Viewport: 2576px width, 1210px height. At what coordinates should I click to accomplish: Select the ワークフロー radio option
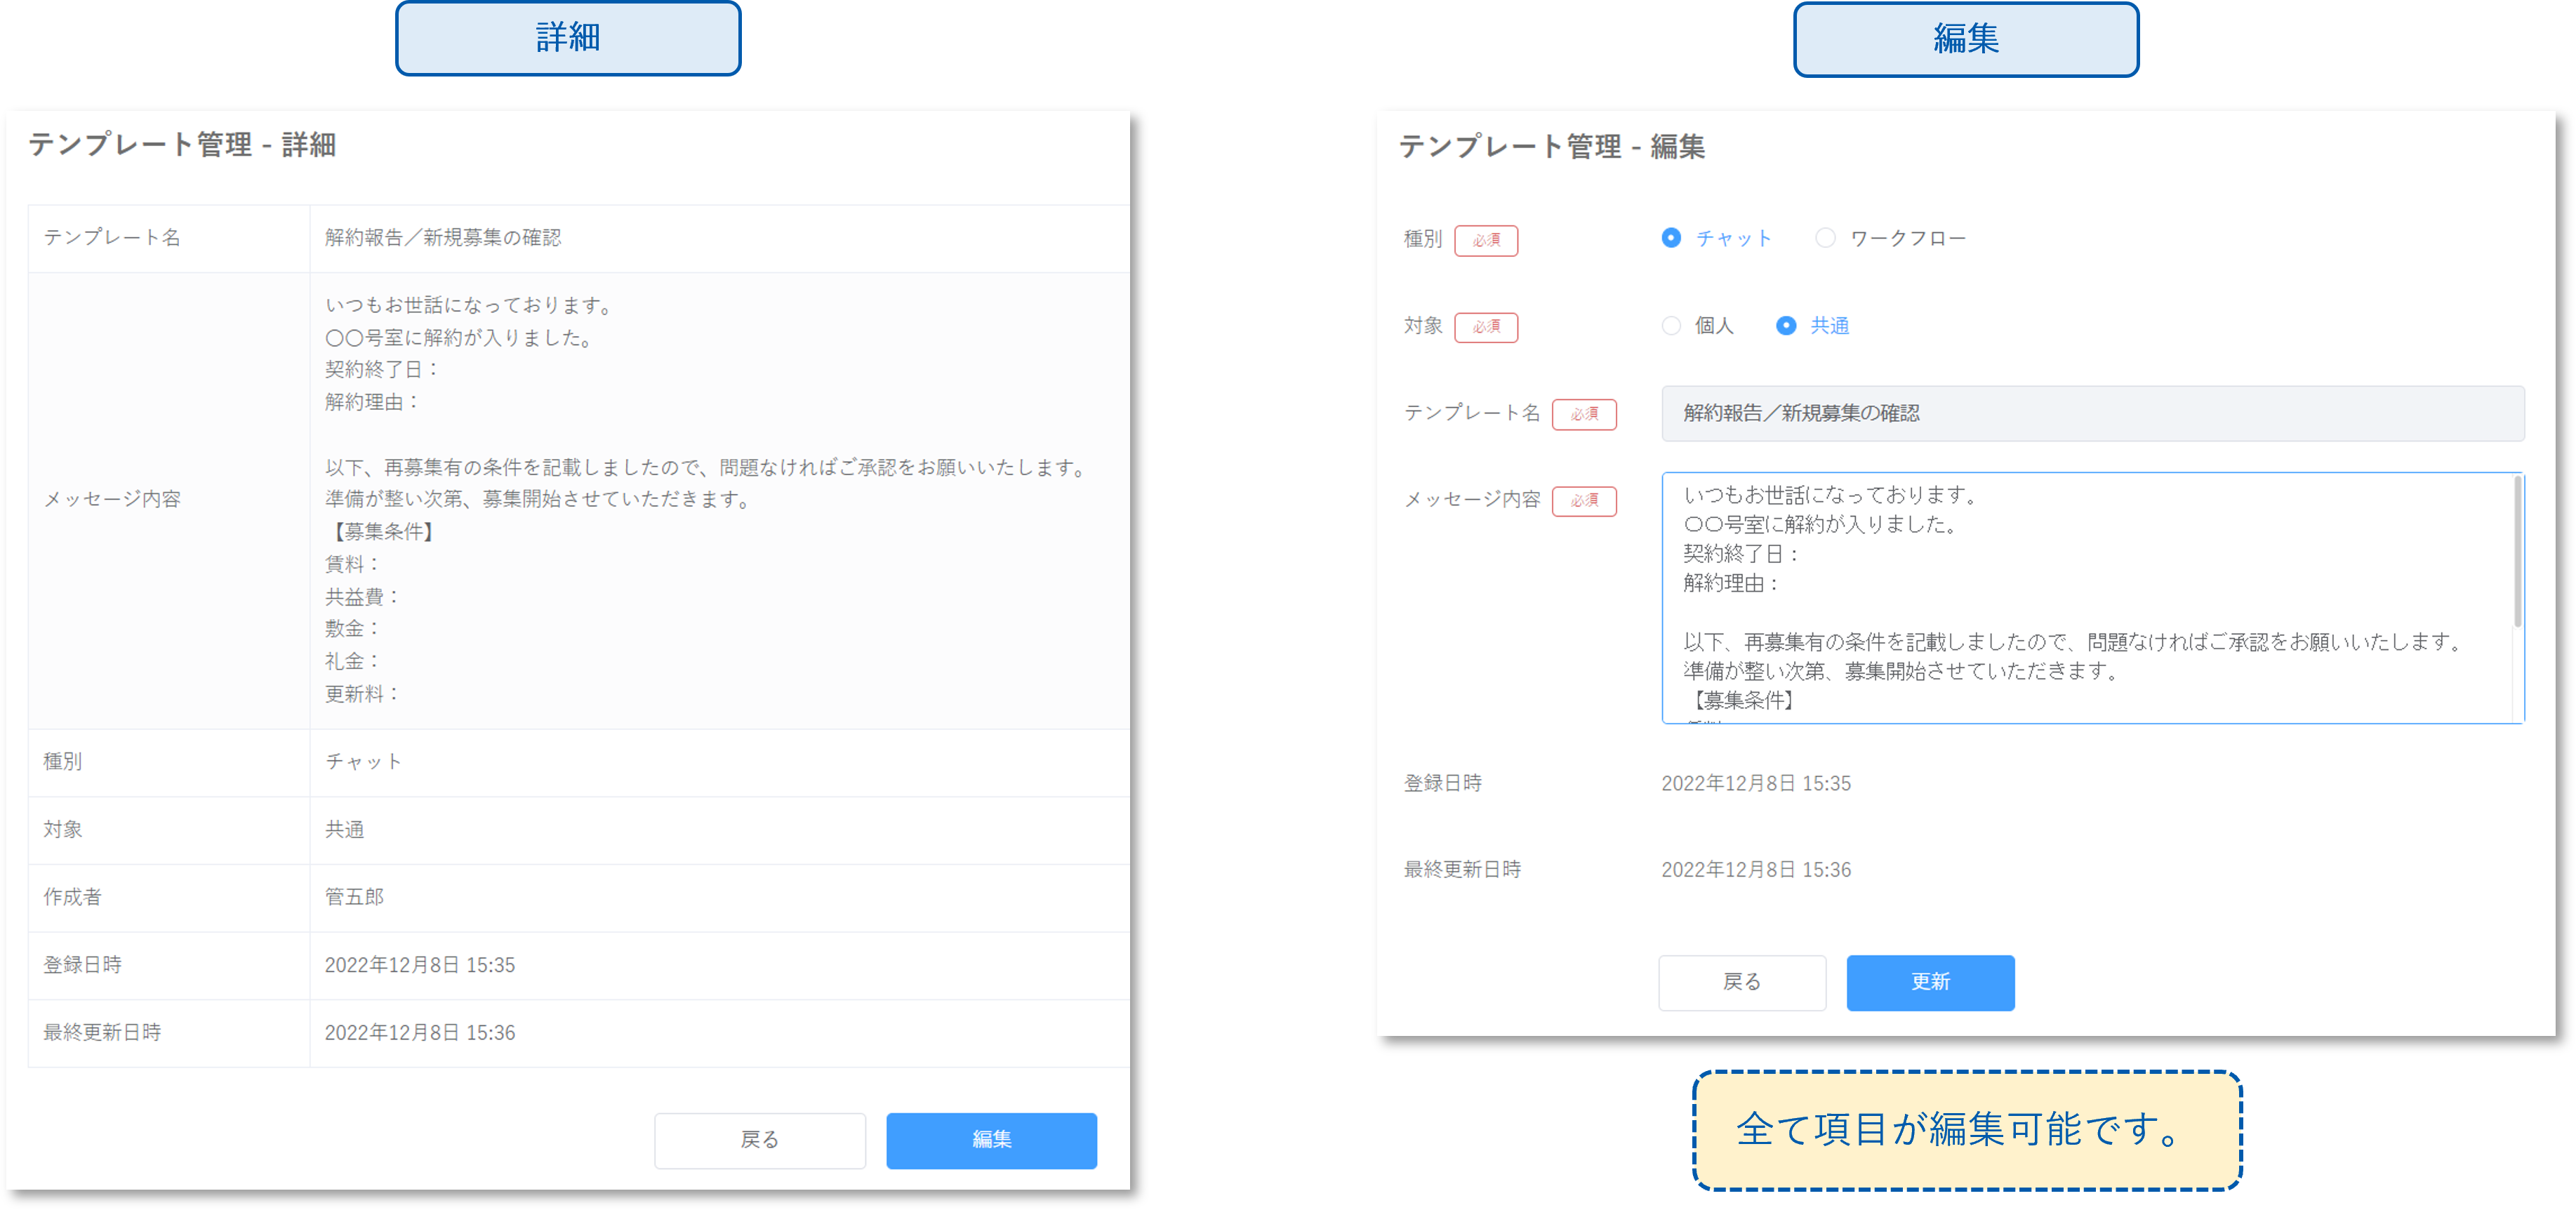tap(1825, 238)
